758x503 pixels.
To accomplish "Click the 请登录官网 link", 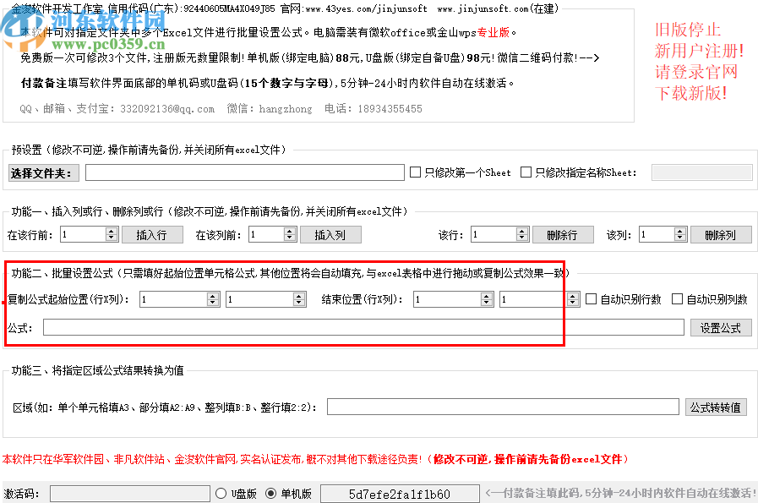I will pyautogui.click(x=695, y=72).
